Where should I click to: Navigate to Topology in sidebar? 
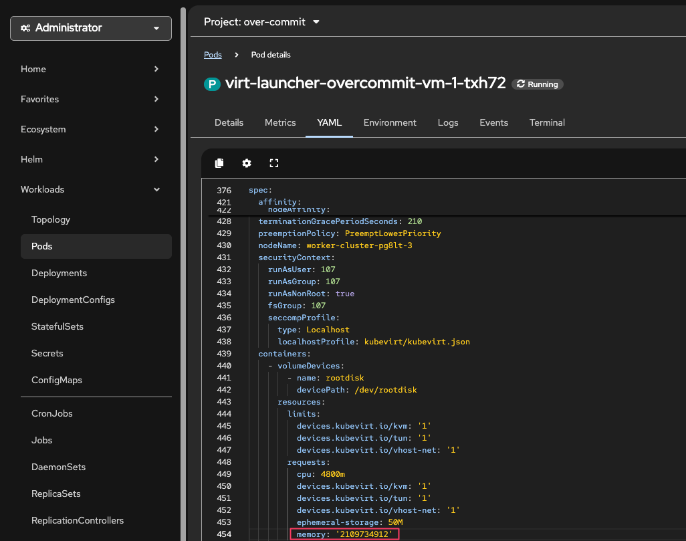pyautogui.click(x=51, y=219)
